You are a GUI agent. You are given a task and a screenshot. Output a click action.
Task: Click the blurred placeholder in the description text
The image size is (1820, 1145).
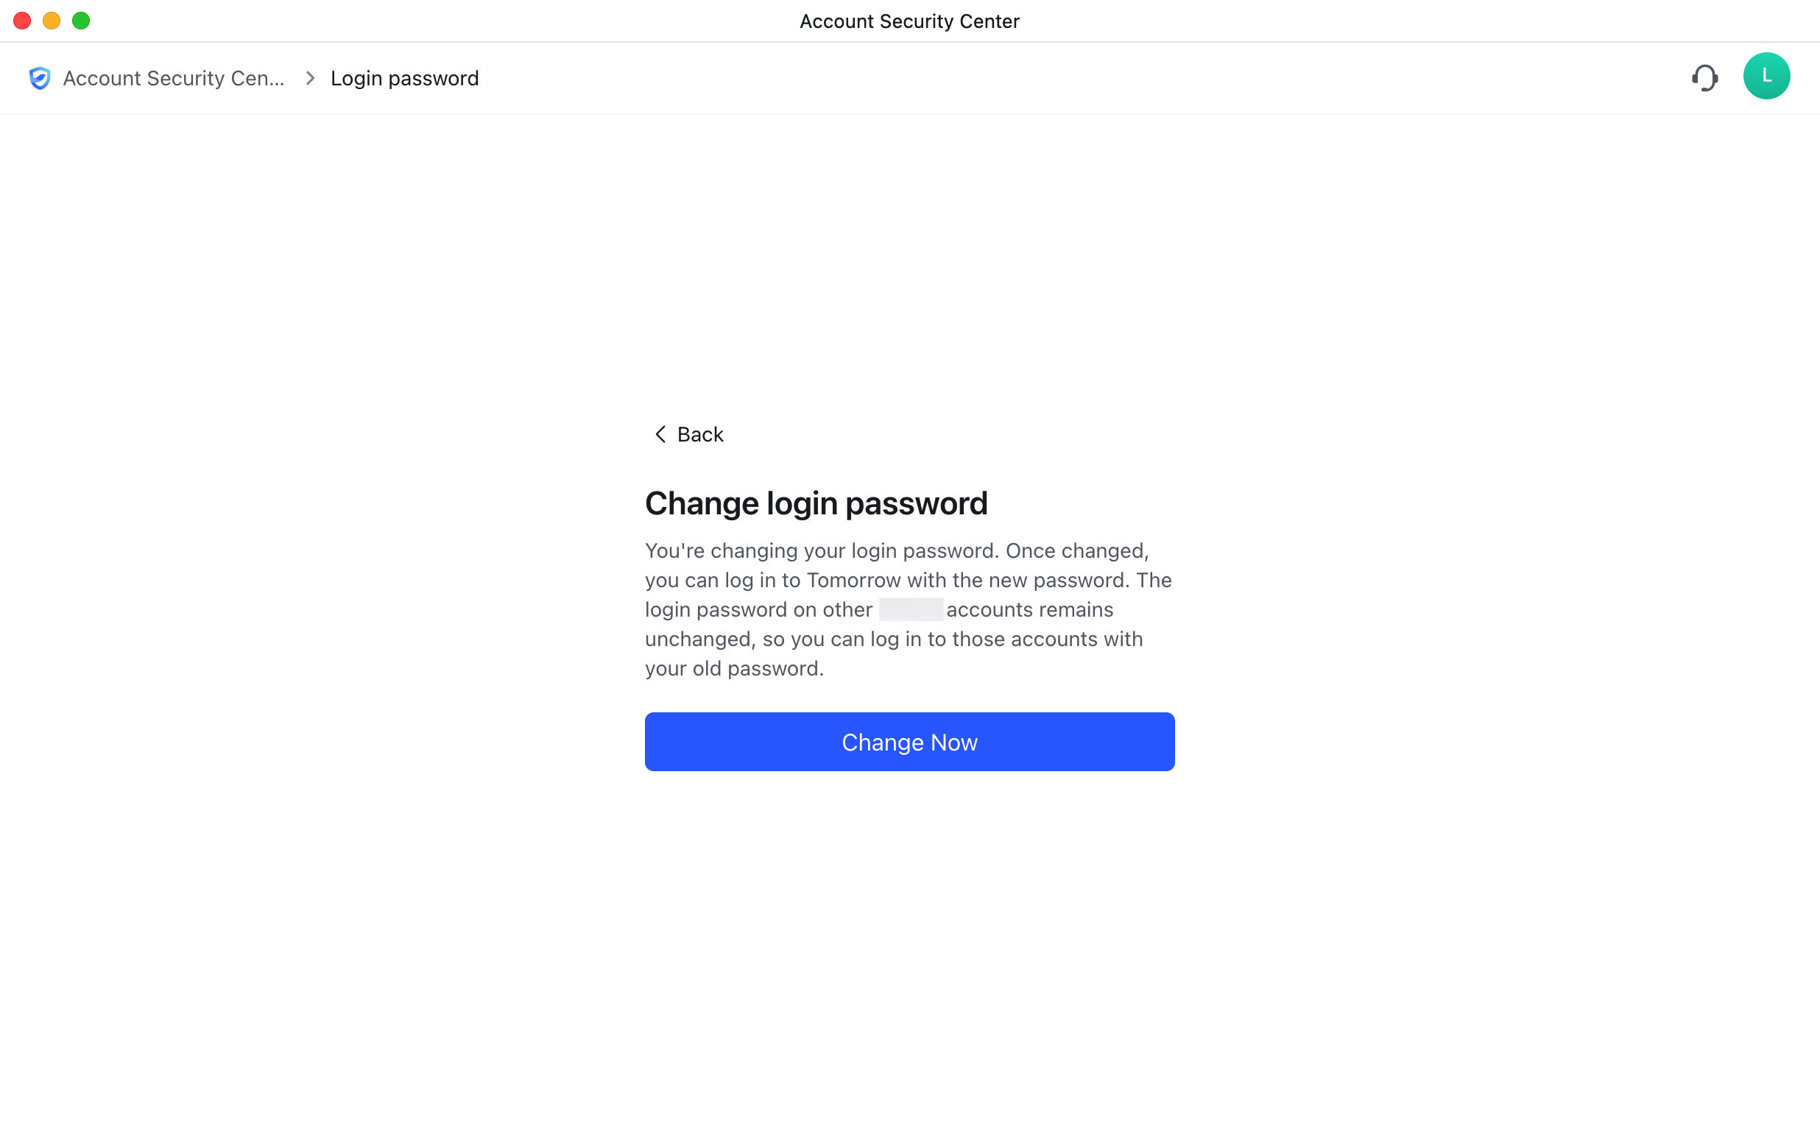911,609
